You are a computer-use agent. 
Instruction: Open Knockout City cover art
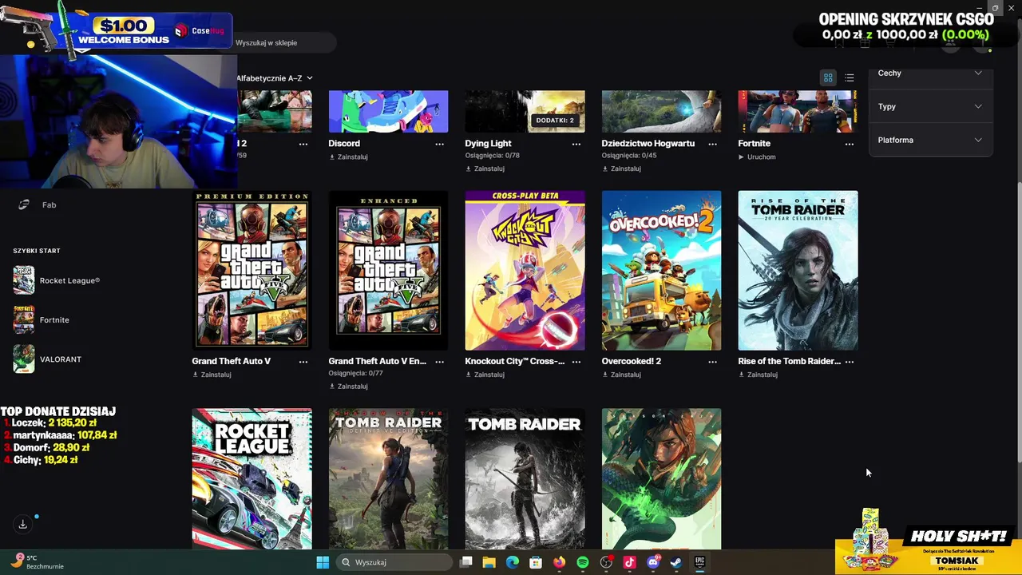point(525,270)
